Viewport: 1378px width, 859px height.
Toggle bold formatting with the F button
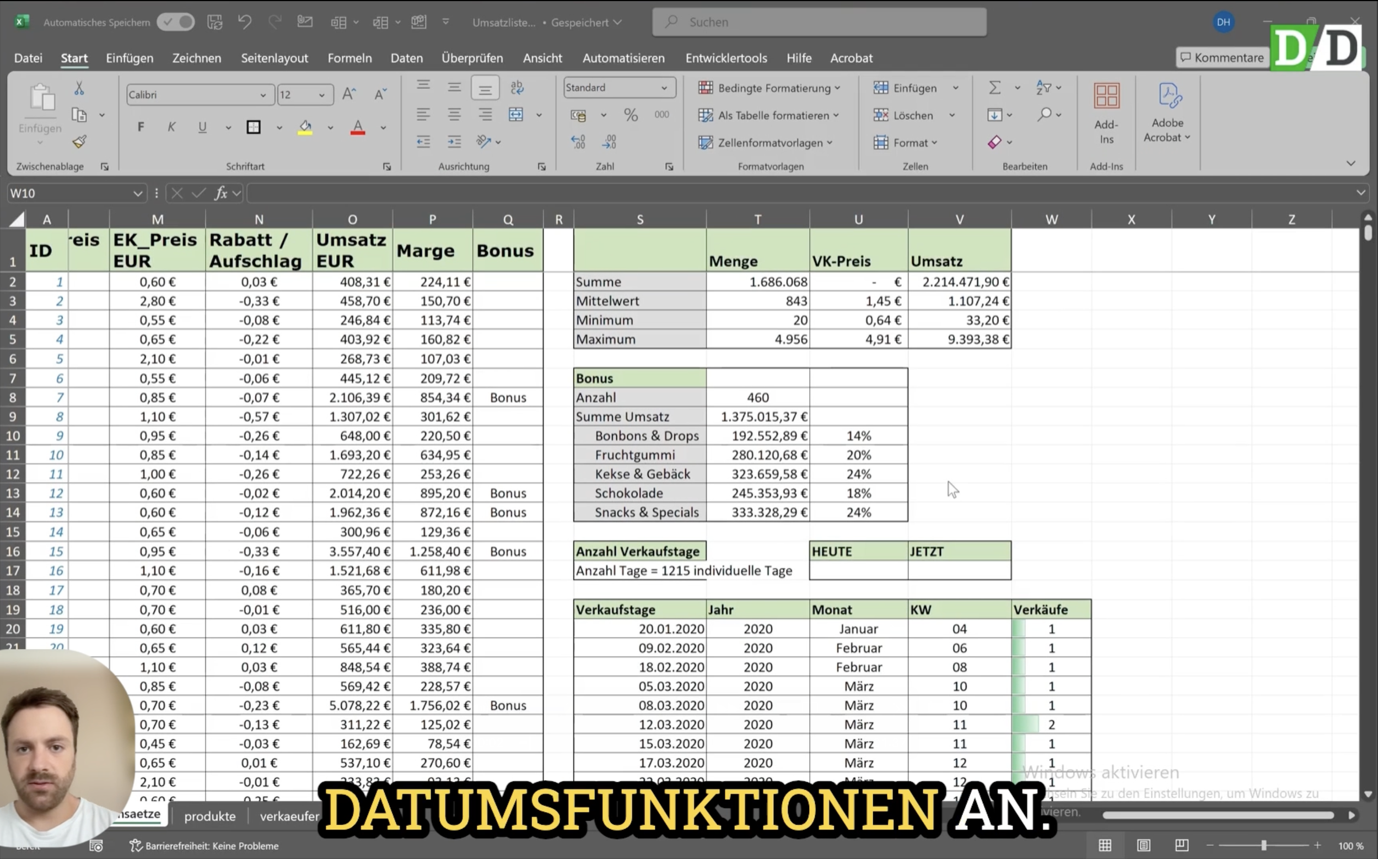click(x=141, y=127)
